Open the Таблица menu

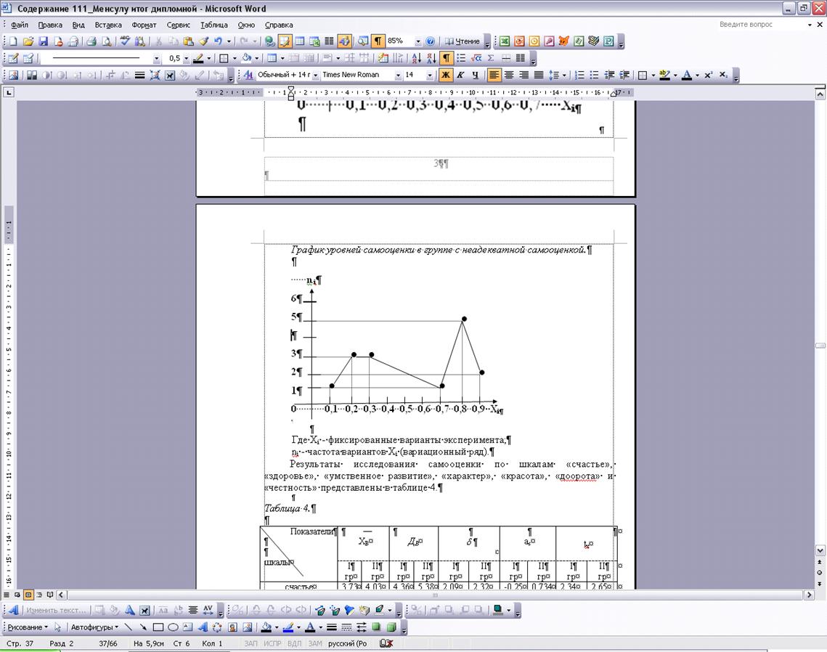coord(214,25)
